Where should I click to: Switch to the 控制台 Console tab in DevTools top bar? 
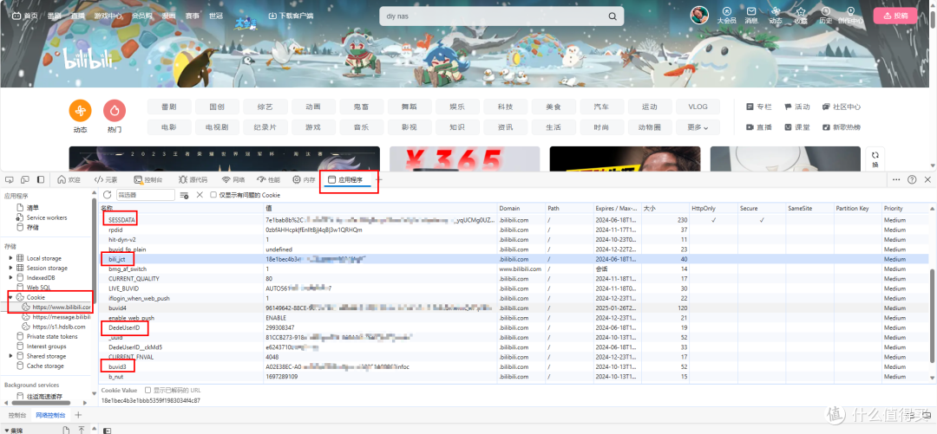pyautogui.click(x=147, y=179)
